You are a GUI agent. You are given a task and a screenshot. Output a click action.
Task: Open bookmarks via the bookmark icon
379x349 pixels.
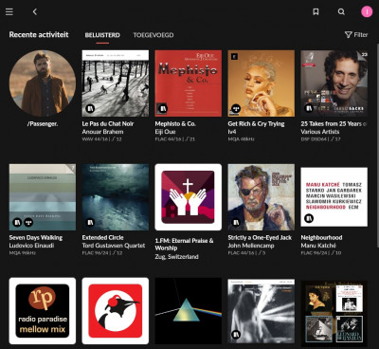pyautogui.click(x=316, y=11)
